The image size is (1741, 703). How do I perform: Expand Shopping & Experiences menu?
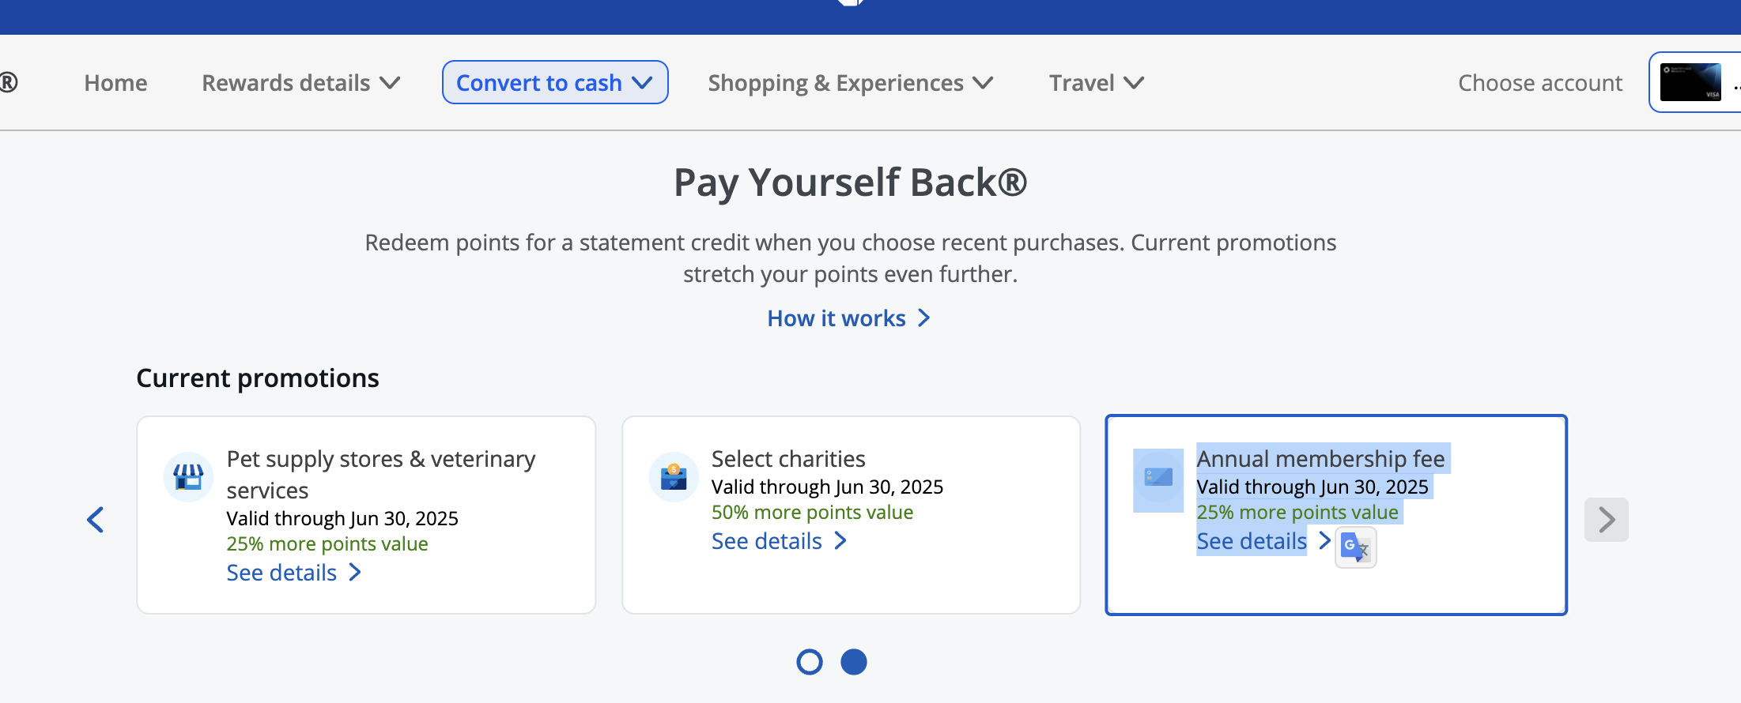pos(850,83)
